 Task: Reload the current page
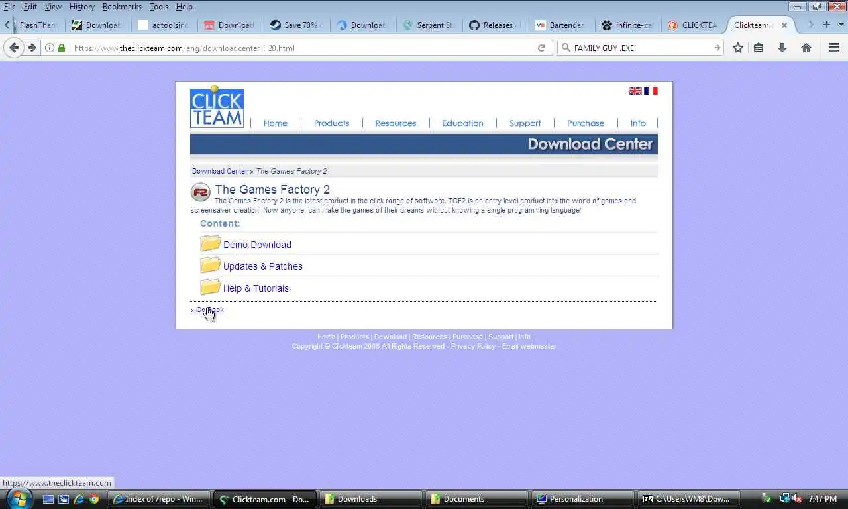tap(541, 48)
